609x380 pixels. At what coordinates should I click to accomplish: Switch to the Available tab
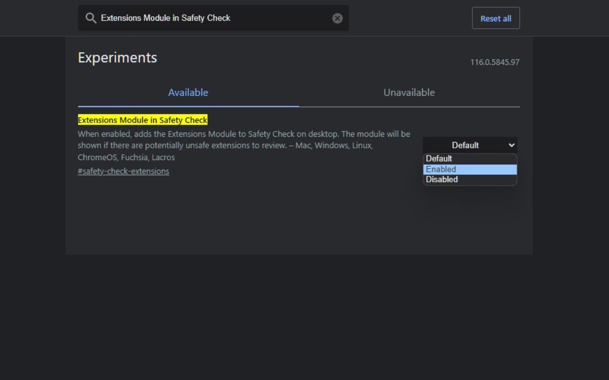click(188, 92)
